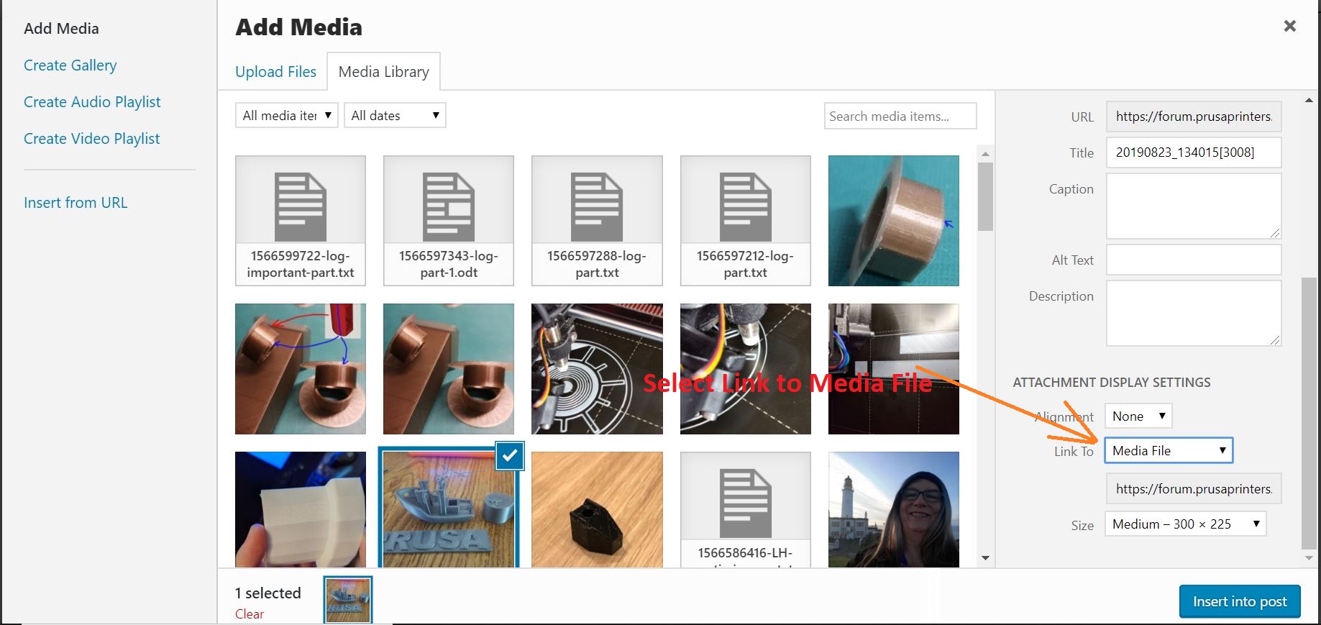Uncheck the selected Benchy boat image
1321x625 pixels.
point(510,456)
